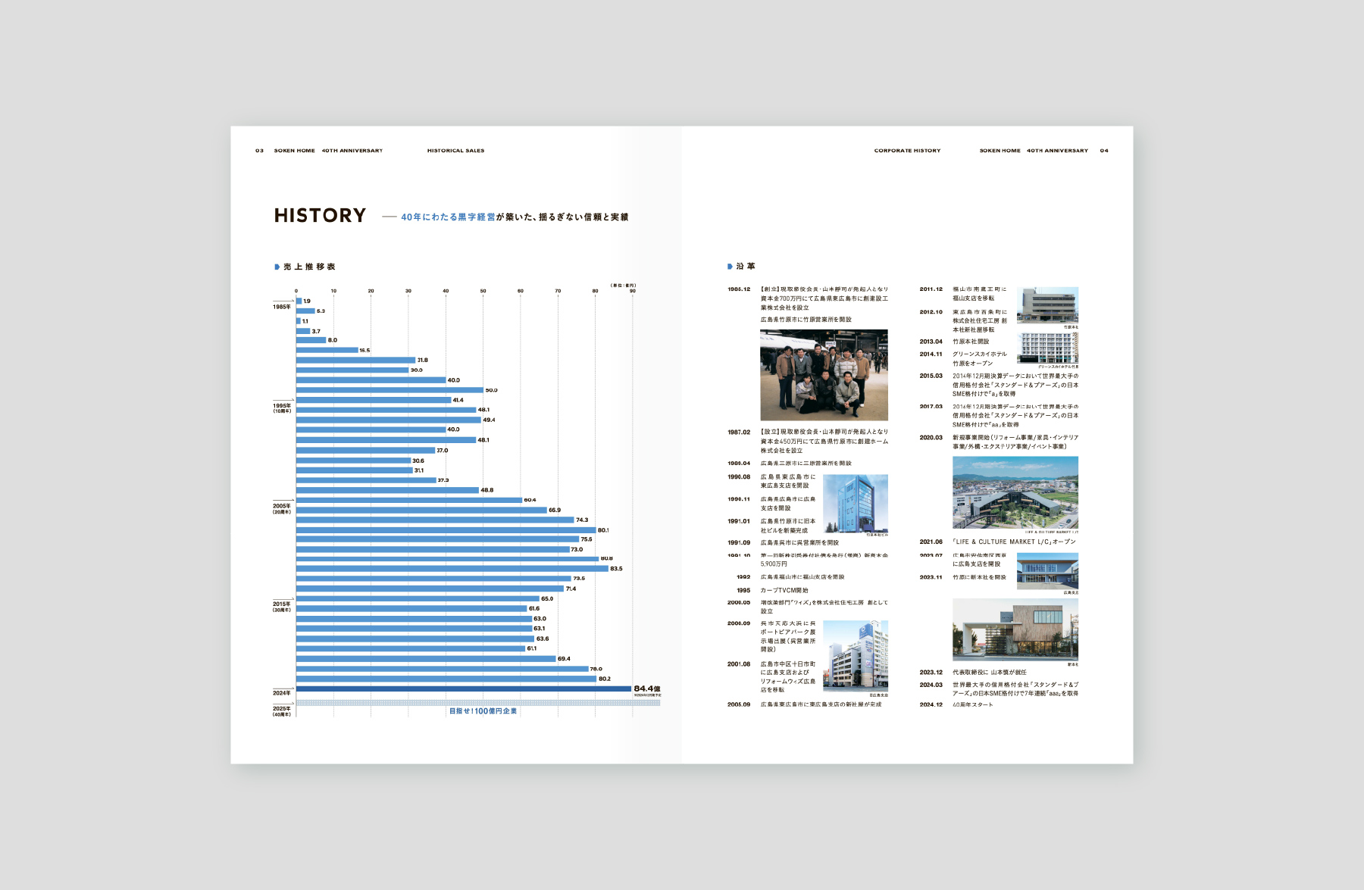The width and height of the screenshot is (1364, 890).
Task: Click the dotted 2025 target bar
Action: click(478, 703)
